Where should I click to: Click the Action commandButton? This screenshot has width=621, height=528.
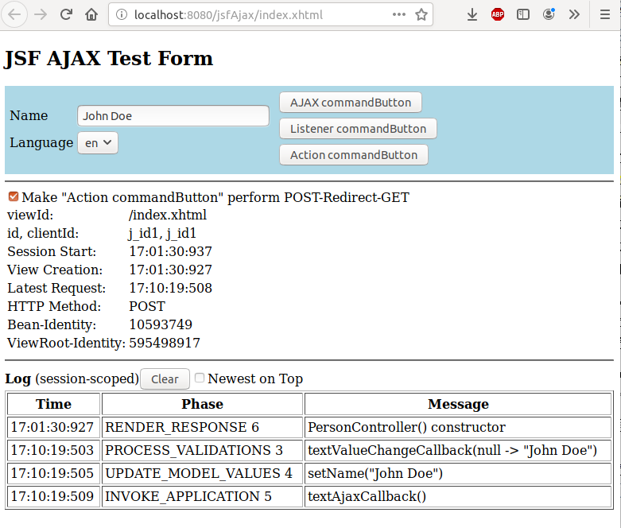[354, 155]
